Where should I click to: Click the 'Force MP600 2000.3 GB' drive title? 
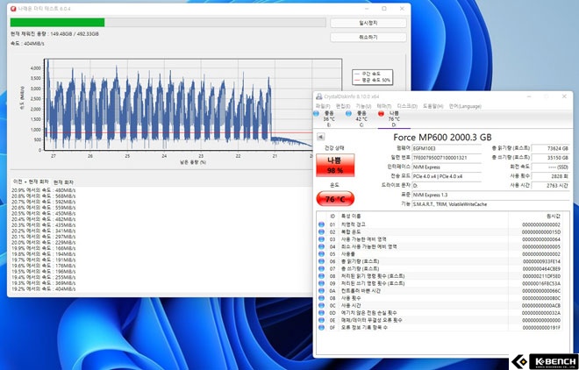point(442,138)
